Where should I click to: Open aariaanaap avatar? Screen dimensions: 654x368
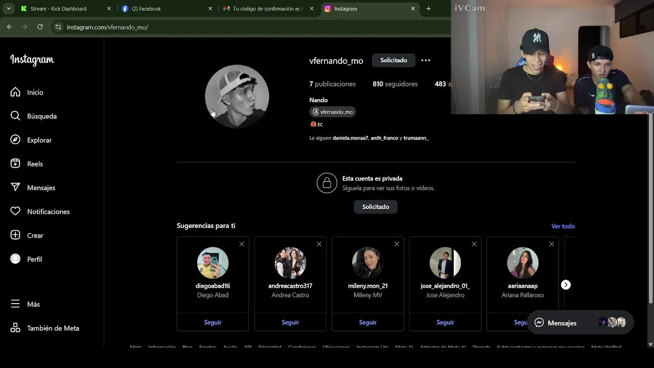tap(523, 263)
